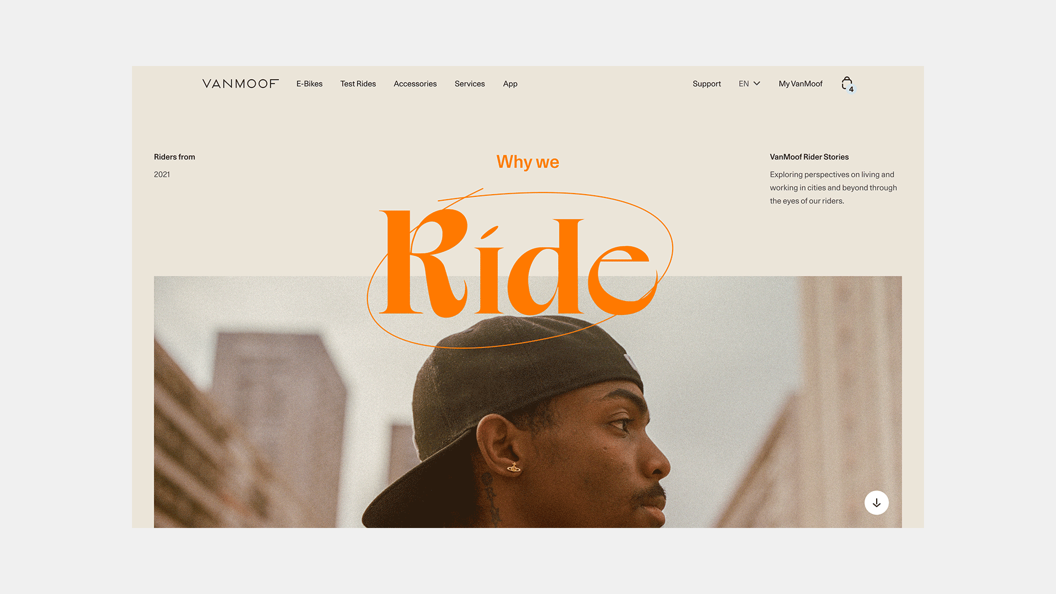Click the Support link
This screenshot has width=1056, height=594.
(707, 84)
